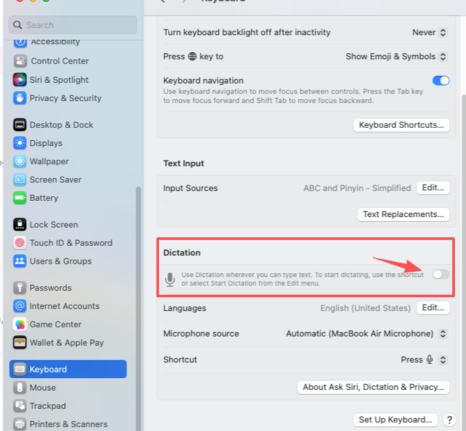Image resolution: width=466 pixels, height=431 pixels.
Task: Click Game Center in the sidebar
Action: pyautogui.click(x=55, y=325)
